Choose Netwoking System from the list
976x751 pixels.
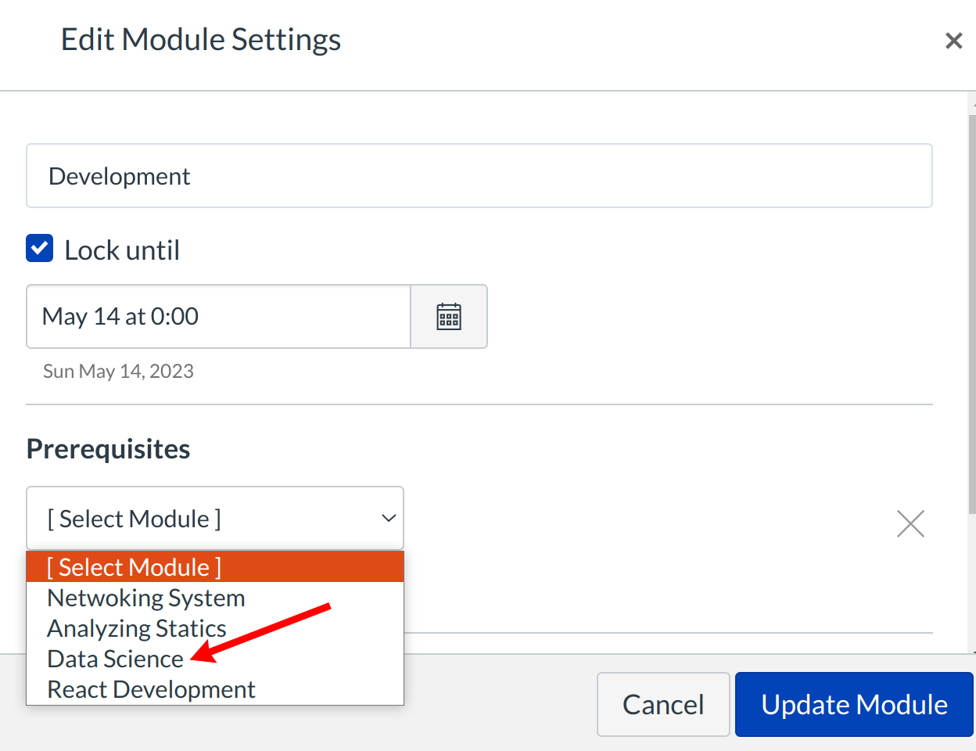click(x=146, y=598)
